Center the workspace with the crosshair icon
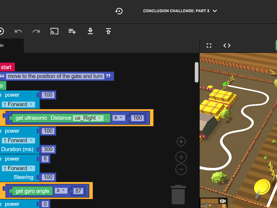The image size is (277, 208). pyautogui.click(x=181, y=141)
